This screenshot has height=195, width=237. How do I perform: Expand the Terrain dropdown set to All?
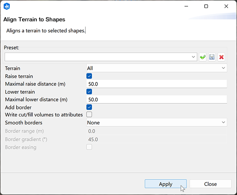pyautogui.click(x=156, y=68)
